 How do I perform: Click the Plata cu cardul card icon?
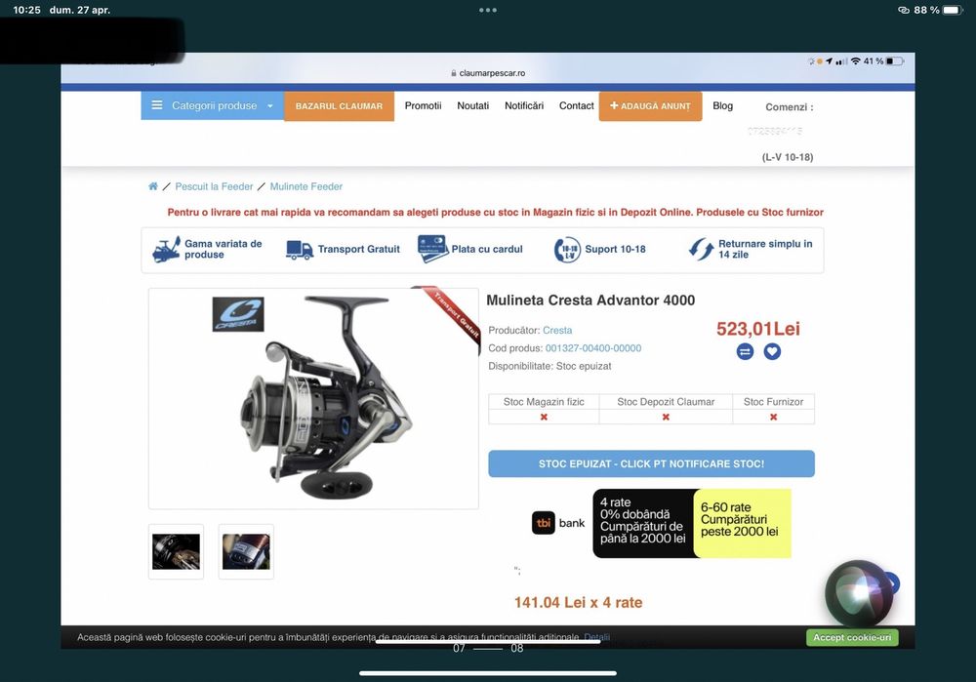(432, 249)
